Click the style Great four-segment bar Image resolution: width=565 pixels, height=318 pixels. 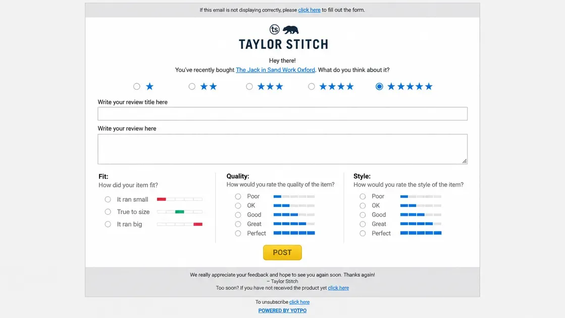(421, 224)
